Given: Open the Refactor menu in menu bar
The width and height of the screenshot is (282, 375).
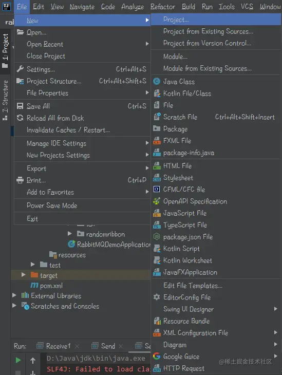Looking at the screenshot, I should click(163, 7).
